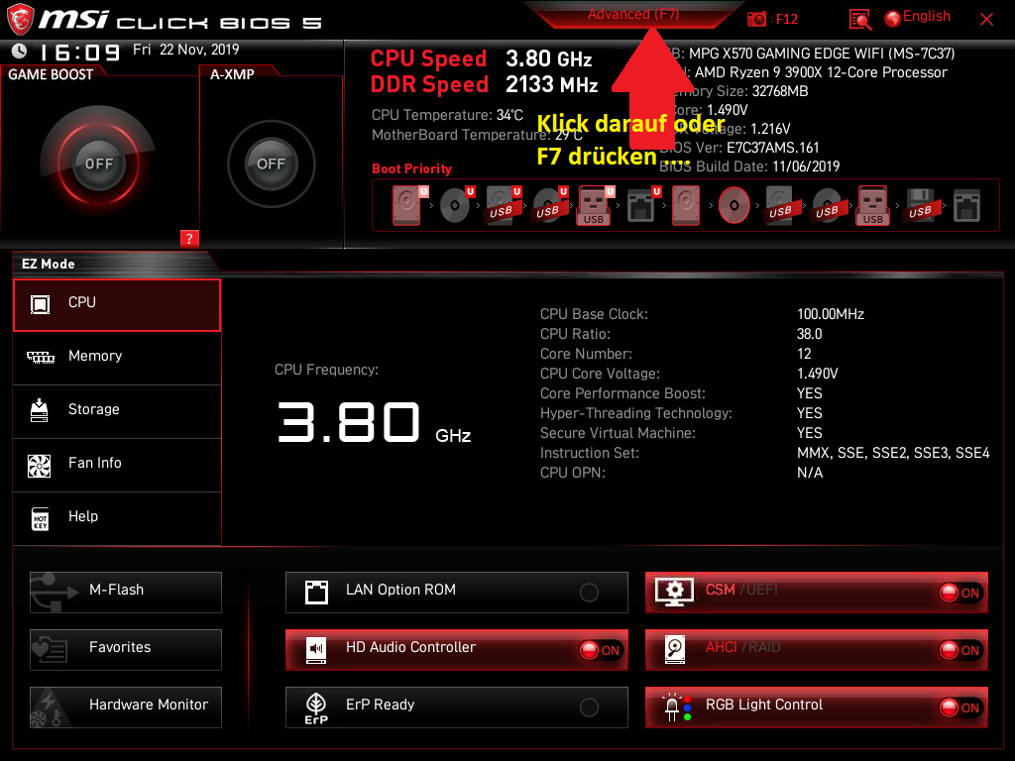The height and width of the screenshot is (761, 1015).
Task: Close the BIOS with the red X
Action: [x=986, y=20]
